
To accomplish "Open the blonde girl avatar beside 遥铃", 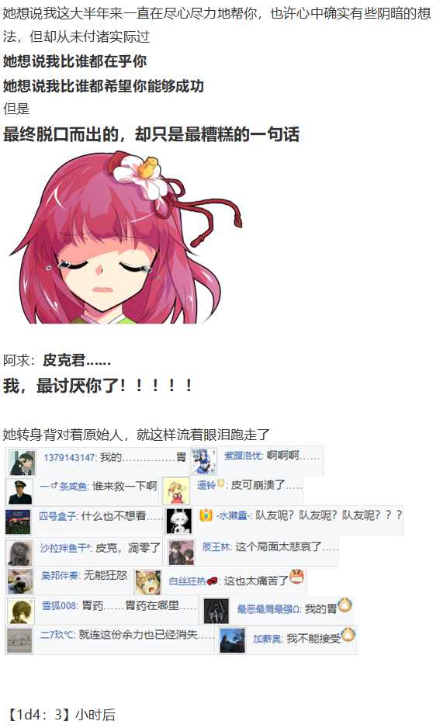I will pos(176,491).
